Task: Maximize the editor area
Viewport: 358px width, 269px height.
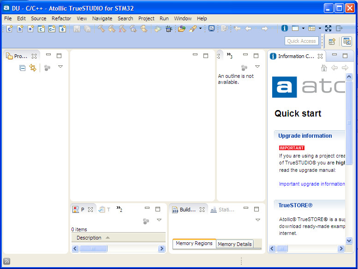Action: (206, 56)
